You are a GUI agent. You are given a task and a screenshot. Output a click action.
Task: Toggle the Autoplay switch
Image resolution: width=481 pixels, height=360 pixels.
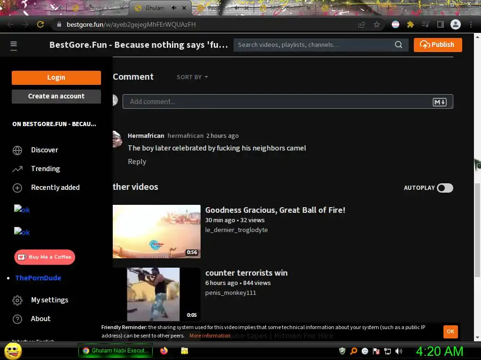tap(445, 187)
